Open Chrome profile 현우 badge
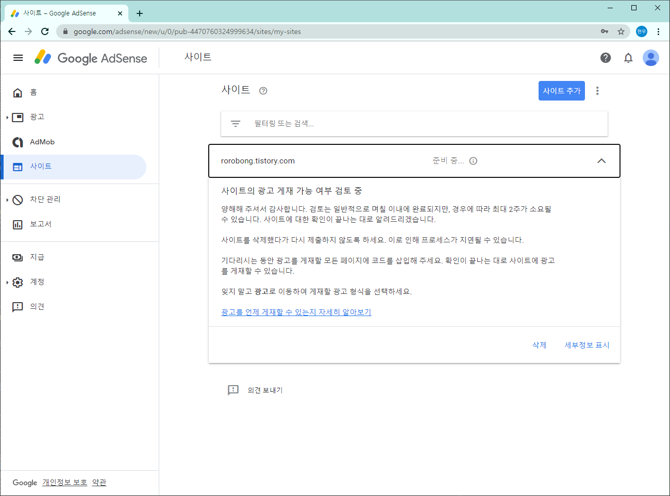This screenshot has height=496, width=670. (x=642, y=31)
